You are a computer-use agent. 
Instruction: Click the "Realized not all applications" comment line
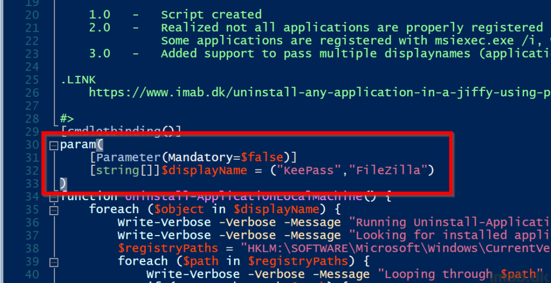tap(352, 28)
